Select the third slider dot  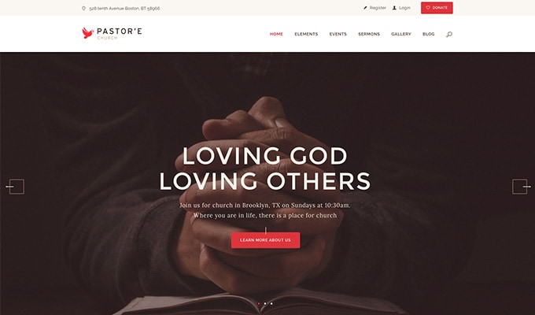click(271, 303)
